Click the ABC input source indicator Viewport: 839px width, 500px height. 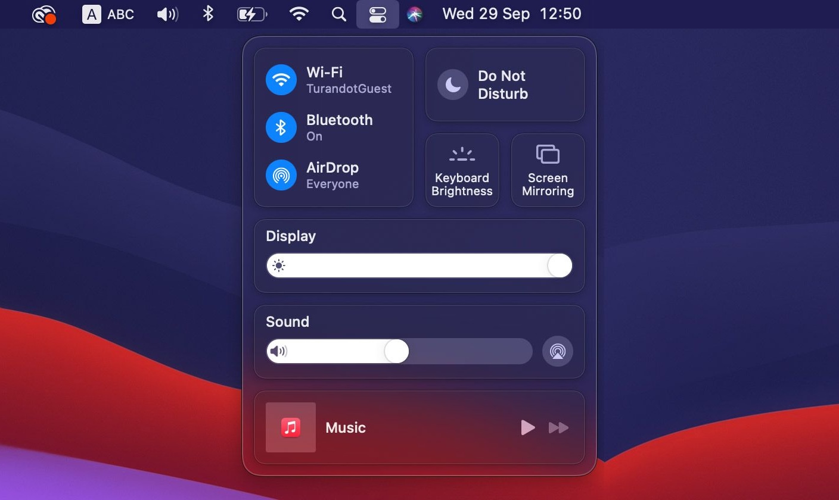click(109, 14)
